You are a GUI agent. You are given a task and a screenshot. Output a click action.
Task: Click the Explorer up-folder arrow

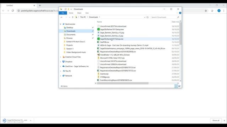[x=73, y=17]
